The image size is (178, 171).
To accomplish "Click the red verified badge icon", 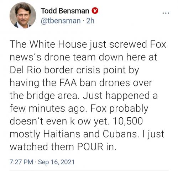I will [x=95, y=11].
